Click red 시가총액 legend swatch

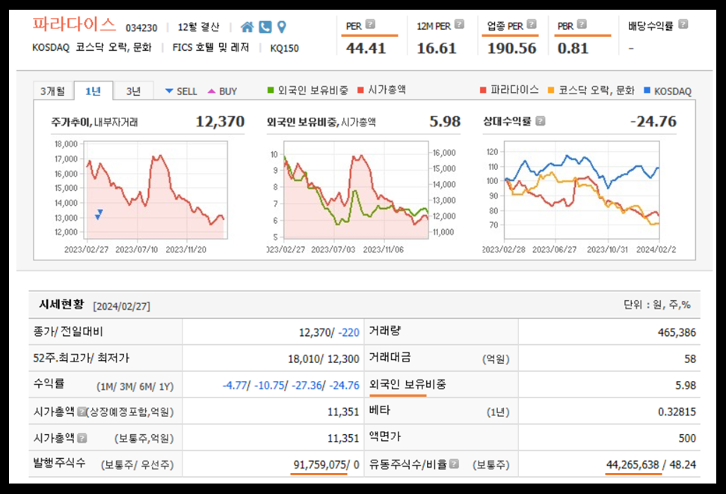[360, 90]
